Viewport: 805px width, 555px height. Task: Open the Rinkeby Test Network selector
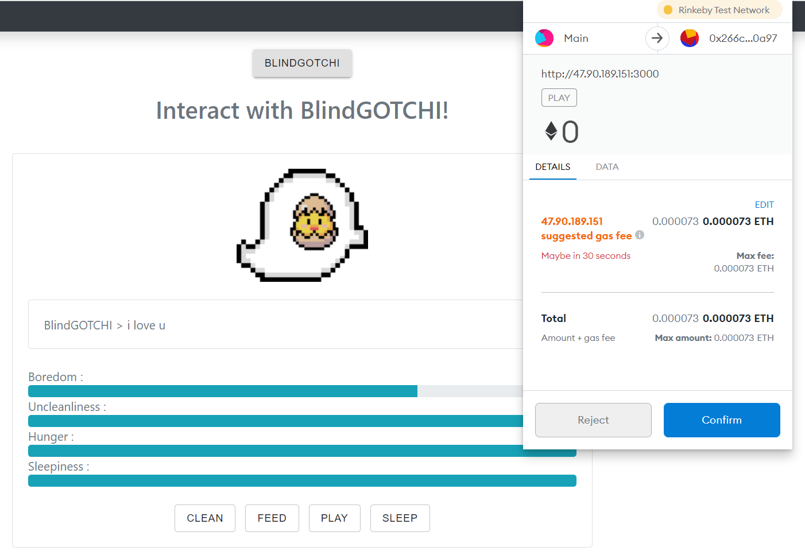[719, 10]
